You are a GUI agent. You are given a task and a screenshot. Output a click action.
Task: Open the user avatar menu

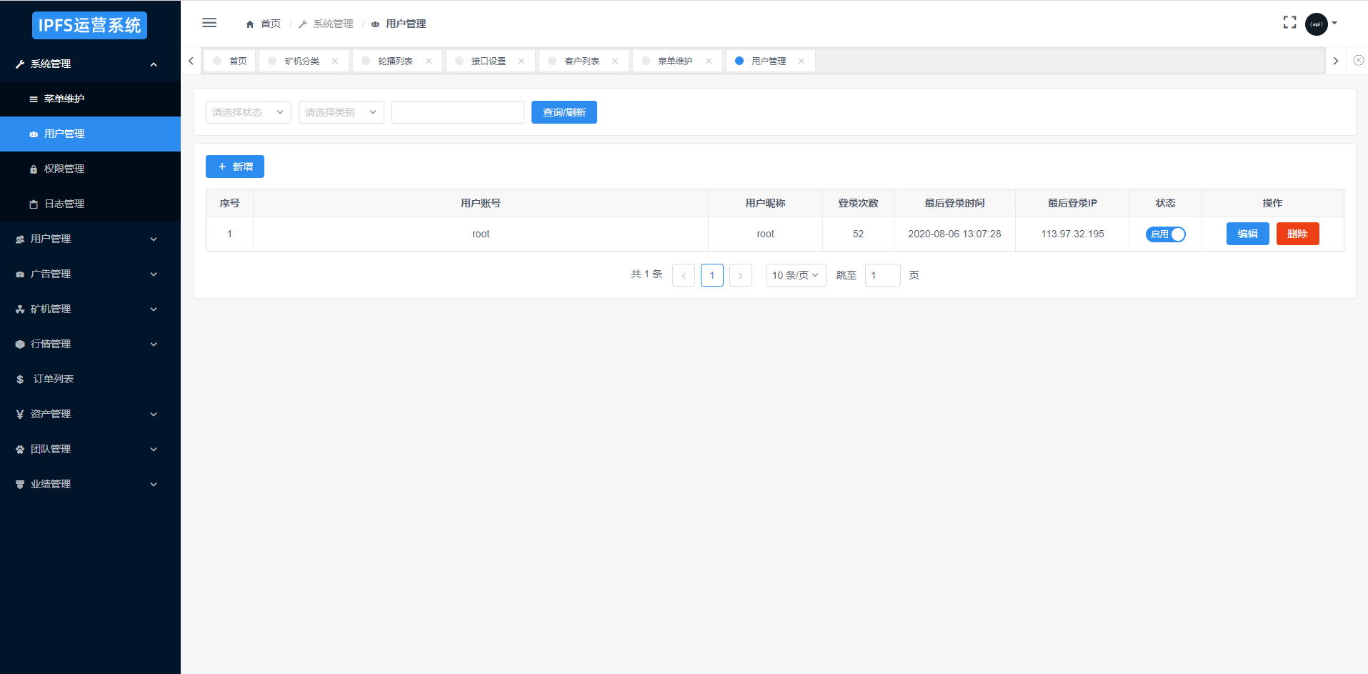tap(1317, 24)
